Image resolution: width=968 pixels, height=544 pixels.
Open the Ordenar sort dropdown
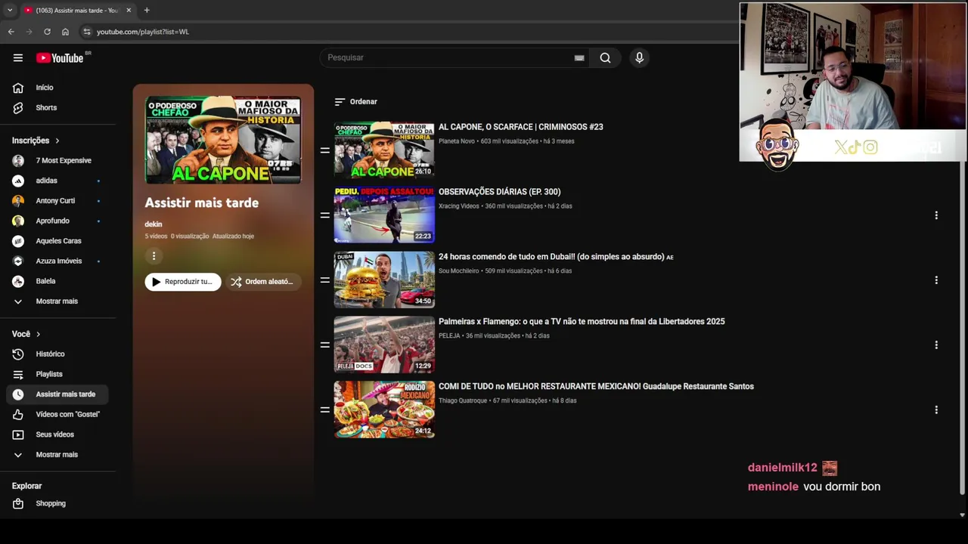click(x=355, y=101)
